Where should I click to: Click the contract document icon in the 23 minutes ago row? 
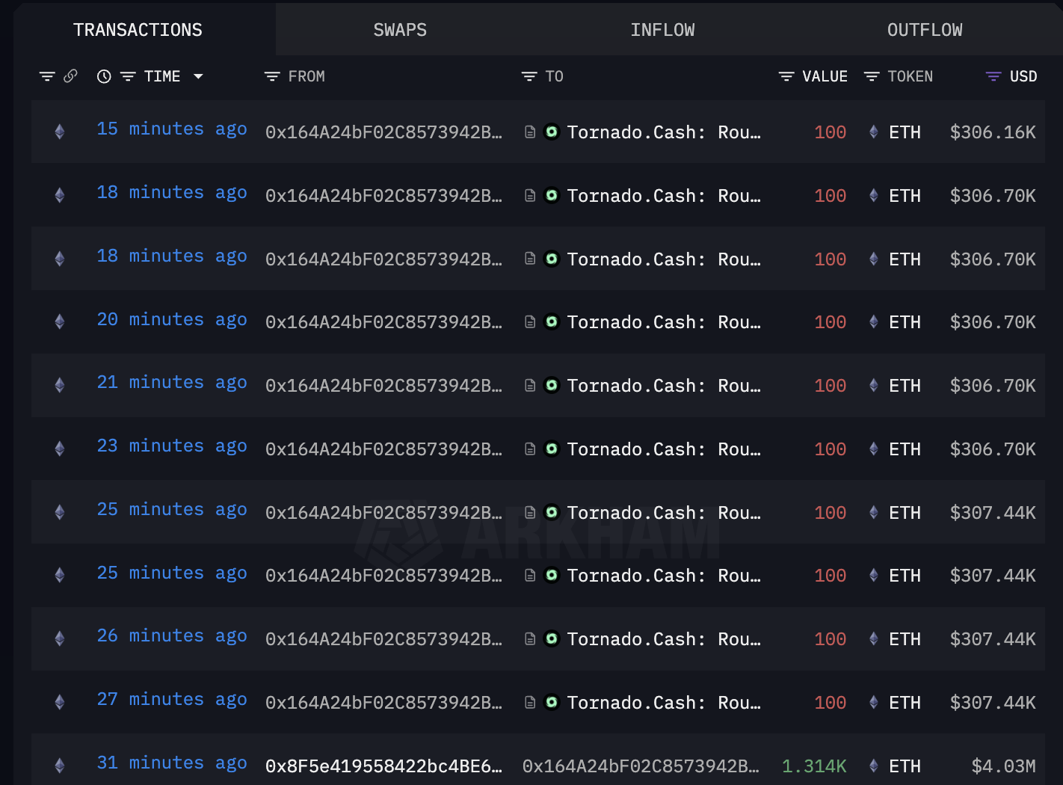(x=530, y=449)
